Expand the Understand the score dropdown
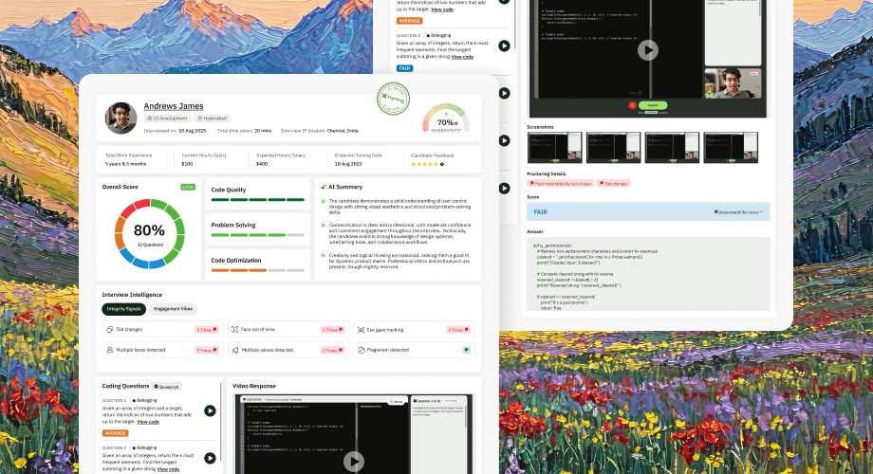The image size is (873, 474). pyautogui.click(x=738, y=212)
